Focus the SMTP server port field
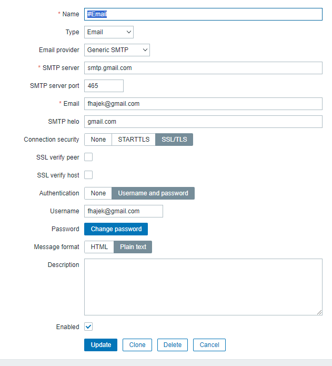Screen dimensions: 332x366 pyautogui.click(x=104, y=86)
